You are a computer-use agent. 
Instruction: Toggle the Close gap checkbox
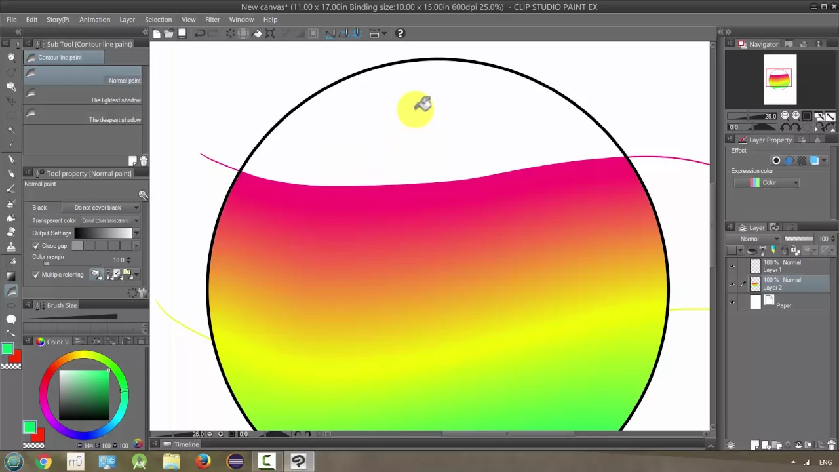36,246
